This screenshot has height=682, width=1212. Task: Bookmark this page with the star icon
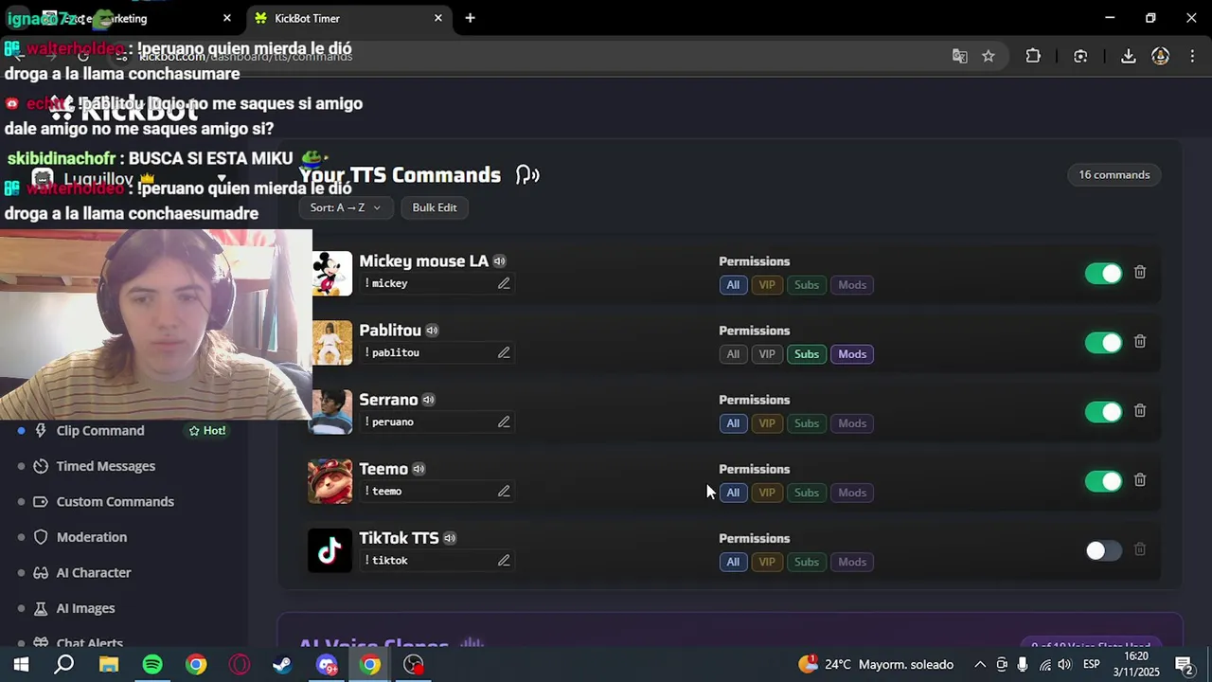[989, 56]
